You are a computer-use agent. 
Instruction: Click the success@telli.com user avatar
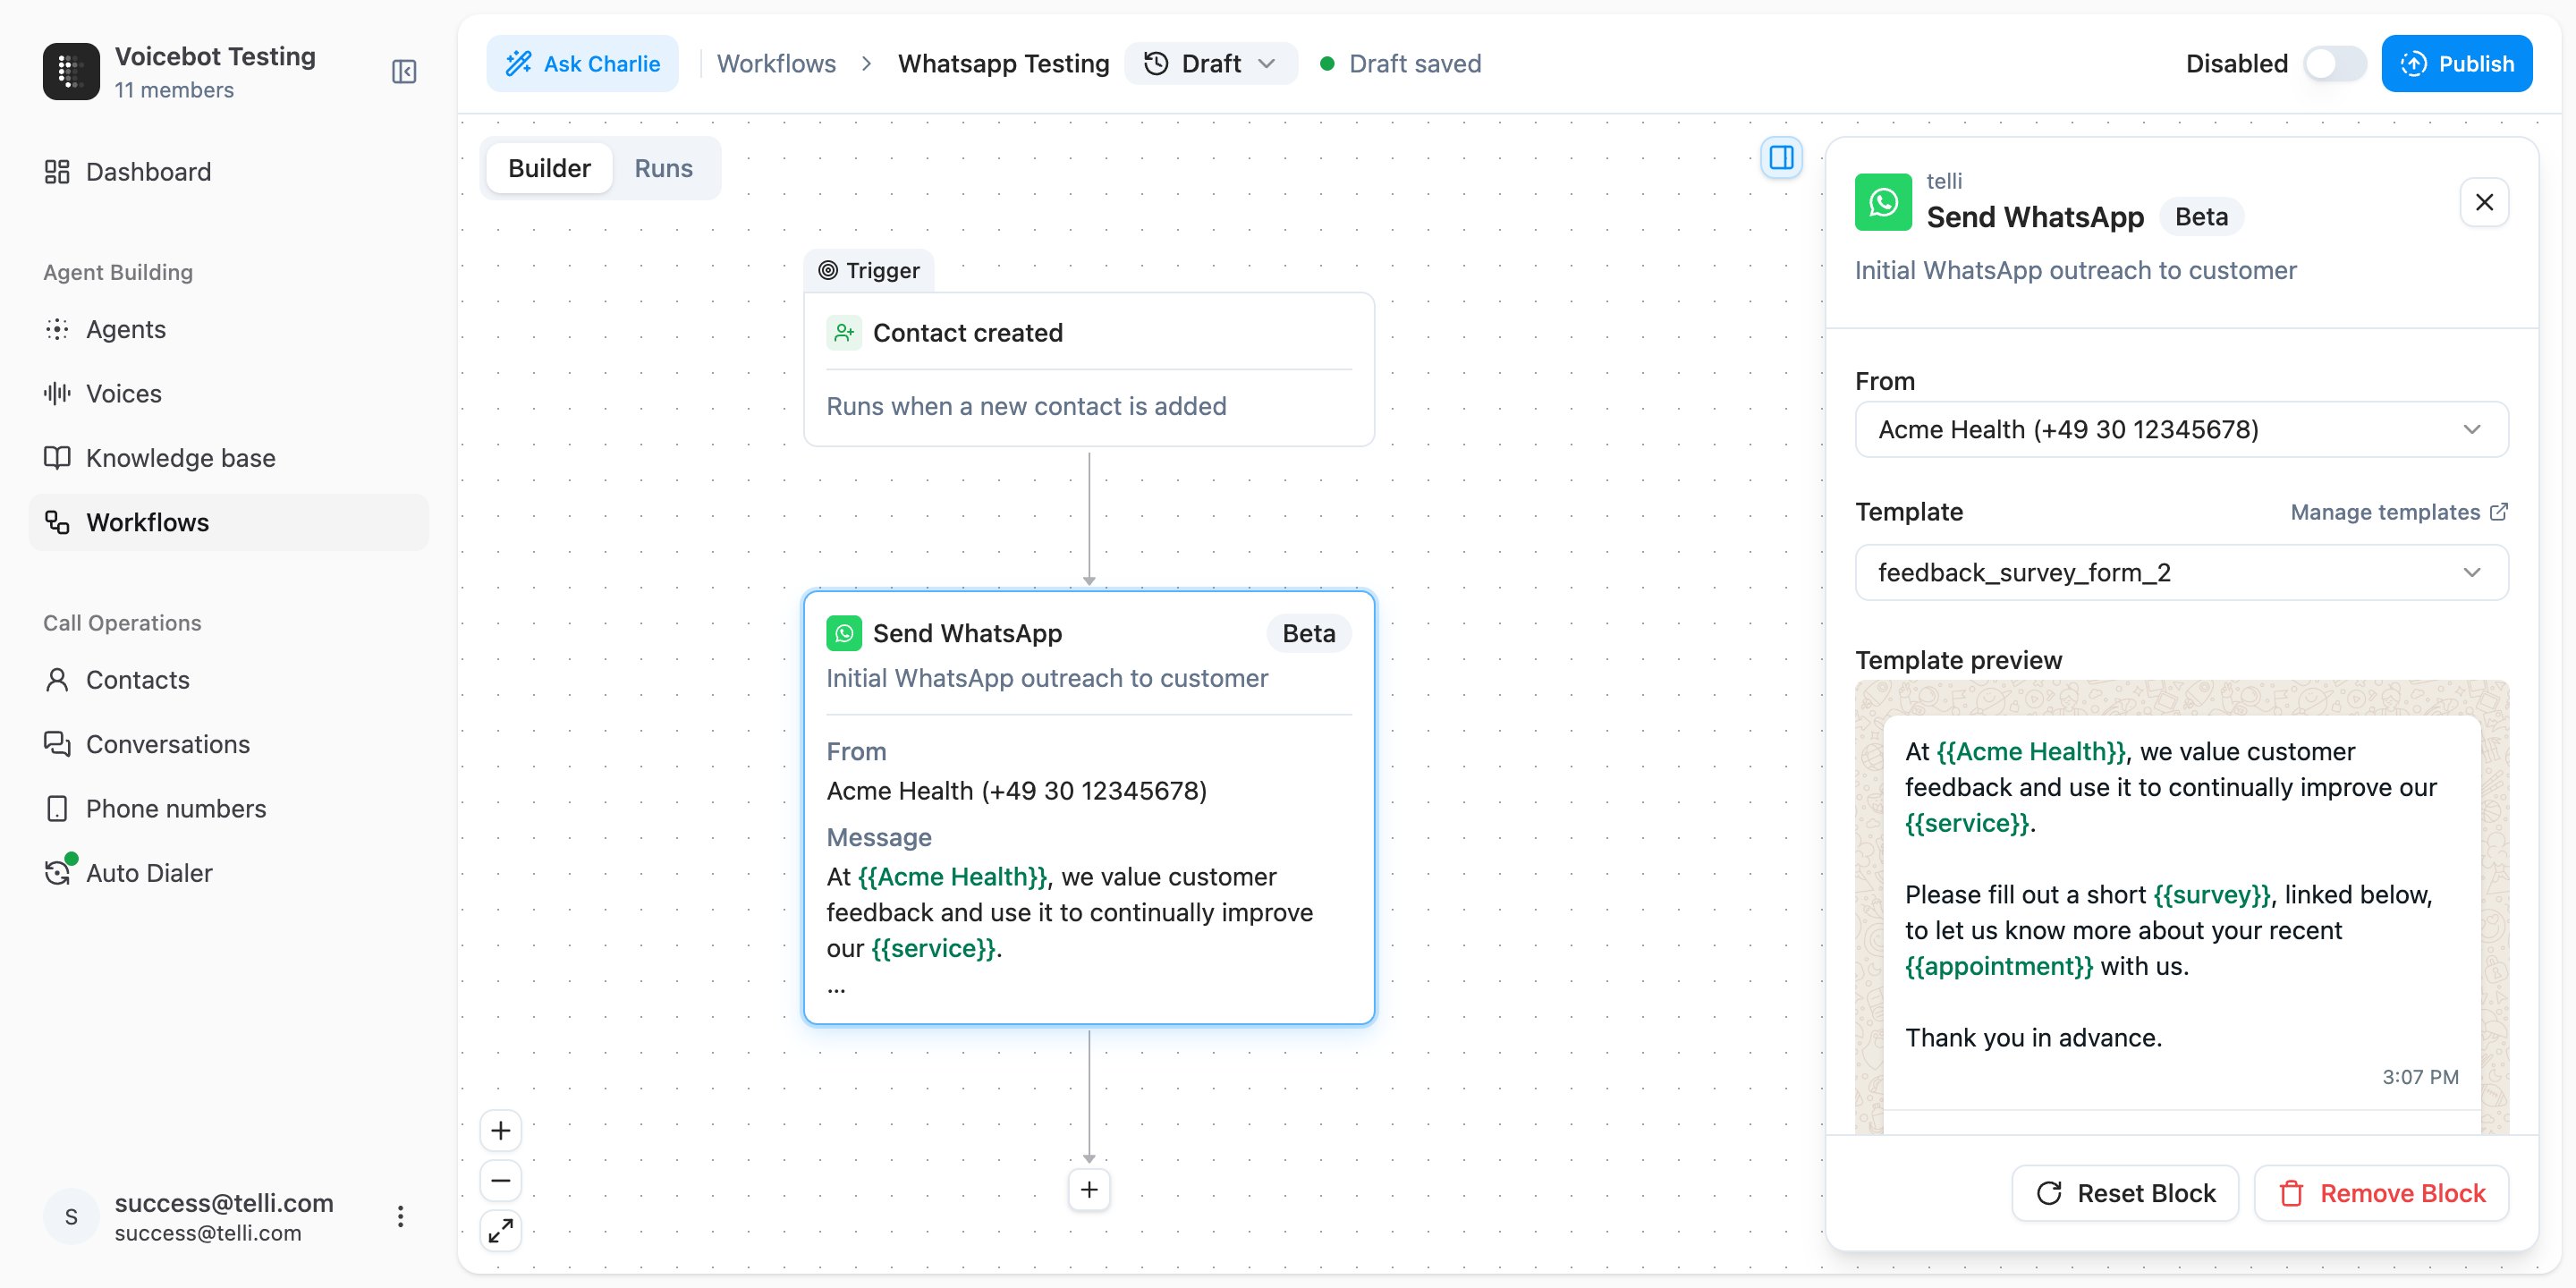[71, 1216]
